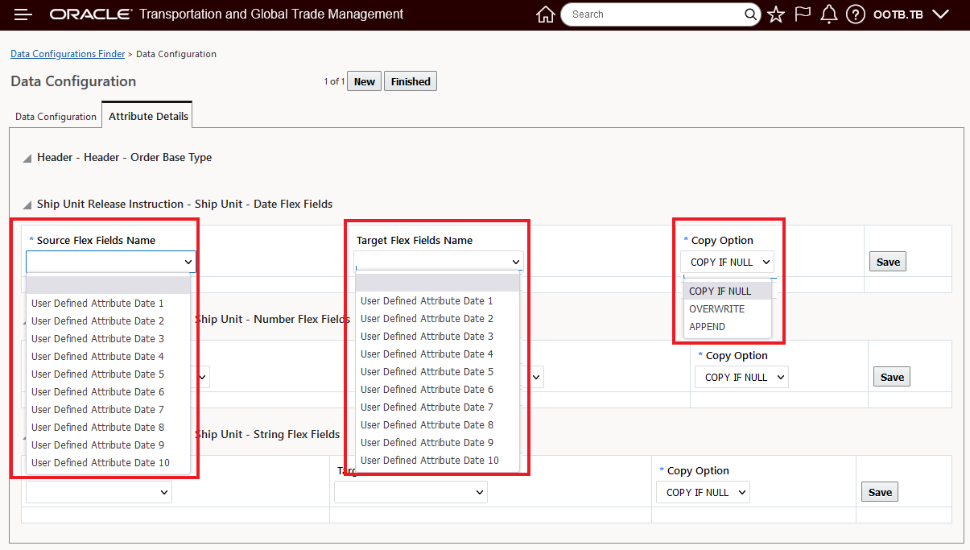This screenshot has width=970, height=550.
Task: Click the search magnifier icon
Action: 750,14
